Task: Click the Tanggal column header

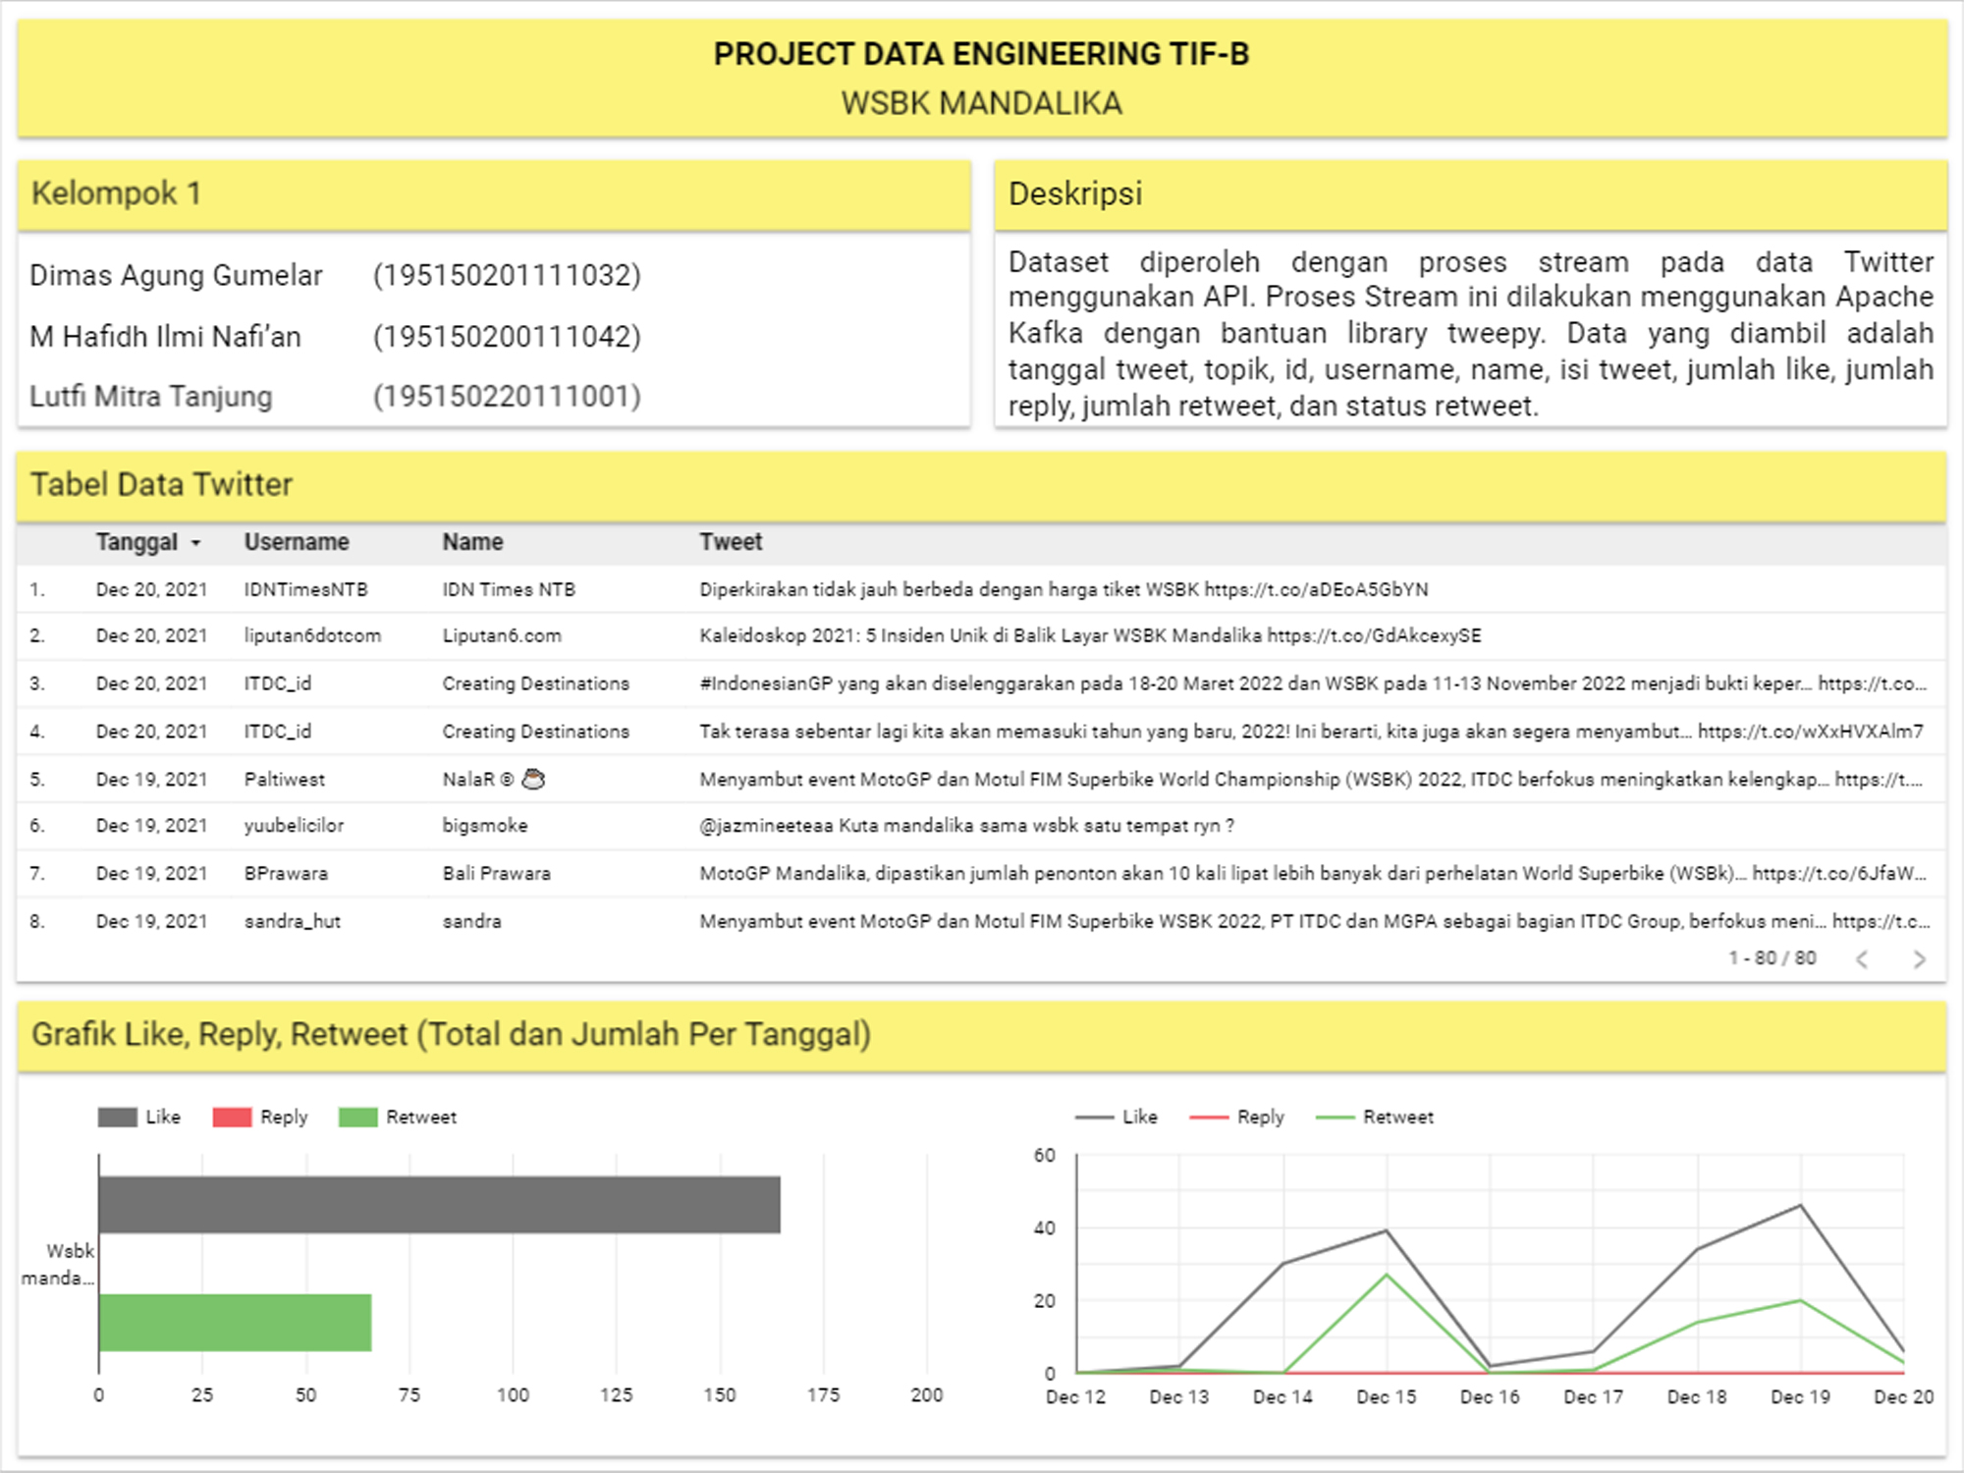Action: pyautogui.click(x=136, y=542)
